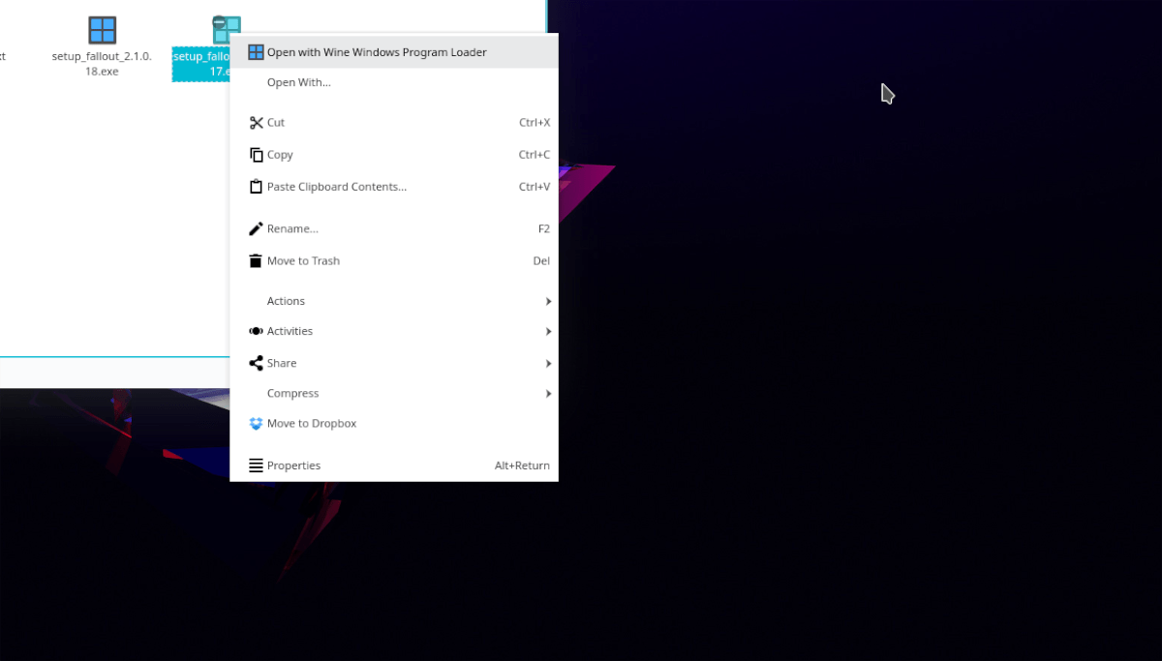Click the Share submenu arrow

pyautogui.click(x=548, y=363)
